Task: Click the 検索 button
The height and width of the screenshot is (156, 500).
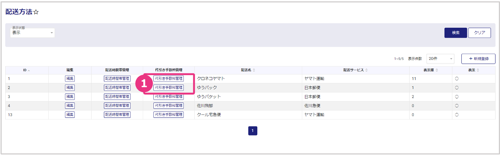Action: point(455,33)
